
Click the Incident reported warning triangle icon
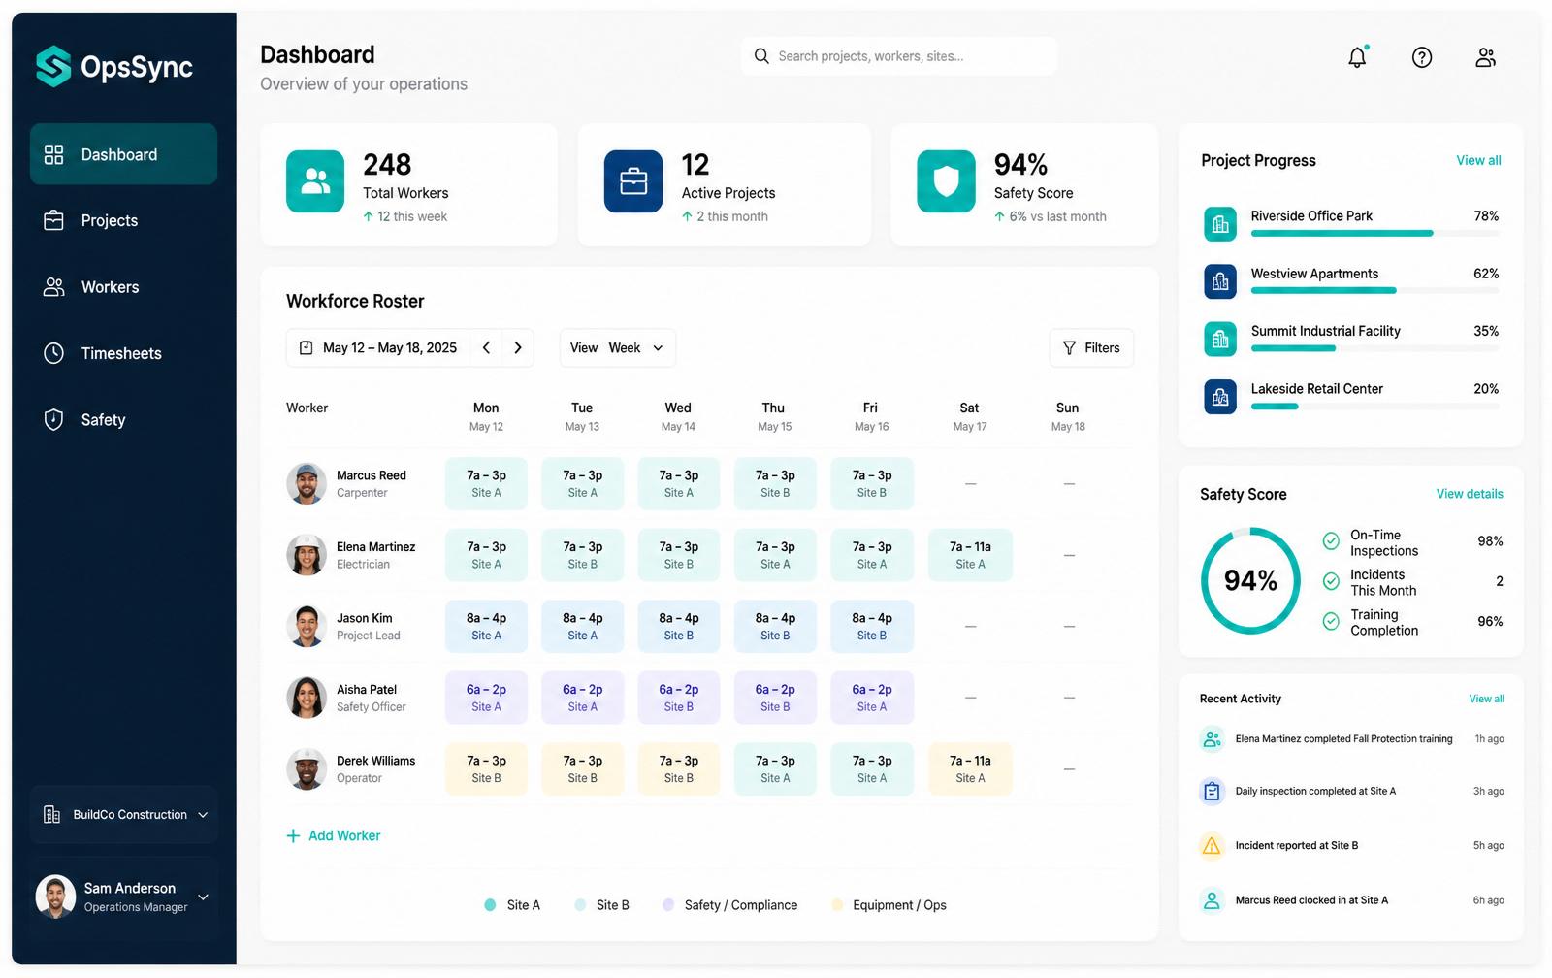[1212, 845]
